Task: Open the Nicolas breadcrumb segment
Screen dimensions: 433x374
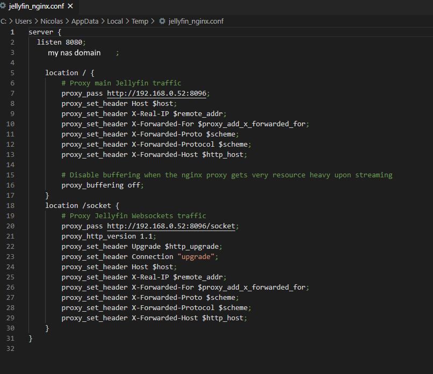Action: point(52,21)
